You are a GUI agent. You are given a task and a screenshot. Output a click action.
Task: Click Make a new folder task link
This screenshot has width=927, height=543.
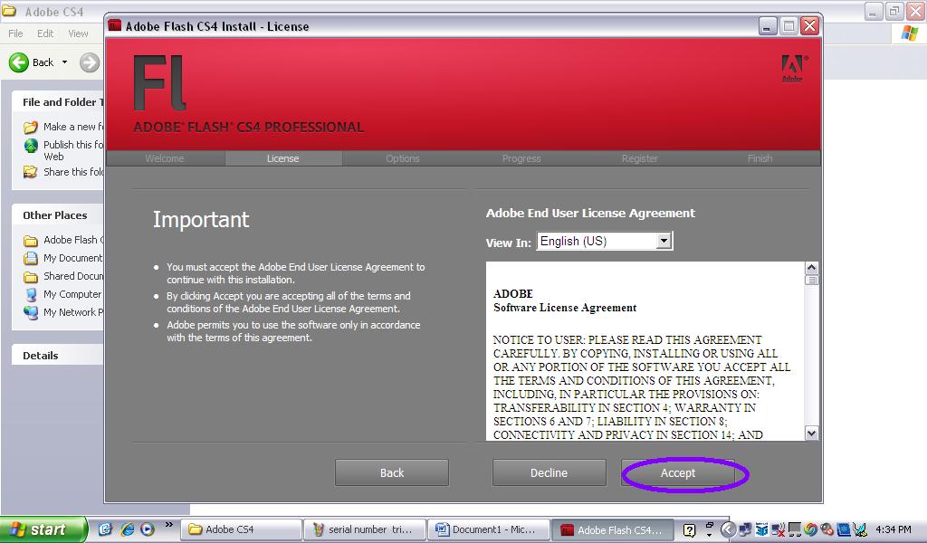click(x=73, y=127)
